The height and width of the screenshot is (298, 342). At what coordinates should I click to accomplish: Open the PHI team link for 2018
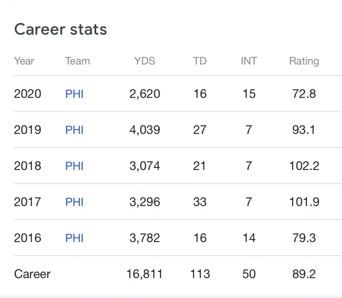74,166
